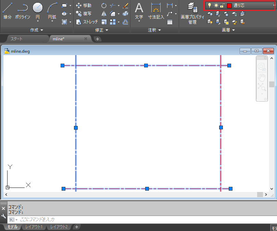The height and width of the screenshot is (231, 277).
Task: Open 画層プロパティ管理 (Layer Properties Manager)
Action: click(192, 13)
